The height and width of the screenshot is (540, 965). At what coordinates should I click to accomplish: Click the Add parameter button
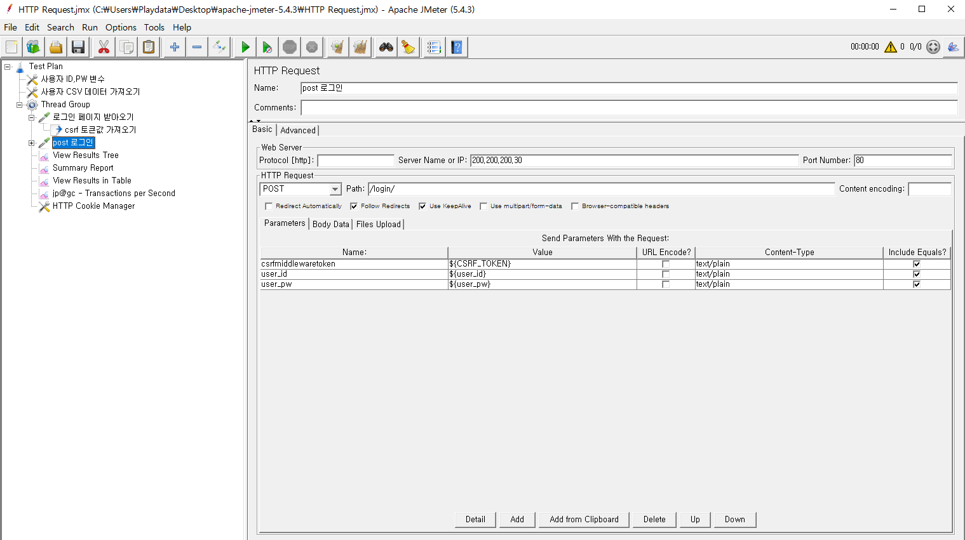[x=517, y=520]
